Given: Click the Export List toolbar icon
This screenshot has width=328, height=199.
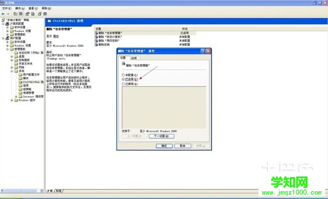Looking at the screenshot, I should click(x=33, y=14).
